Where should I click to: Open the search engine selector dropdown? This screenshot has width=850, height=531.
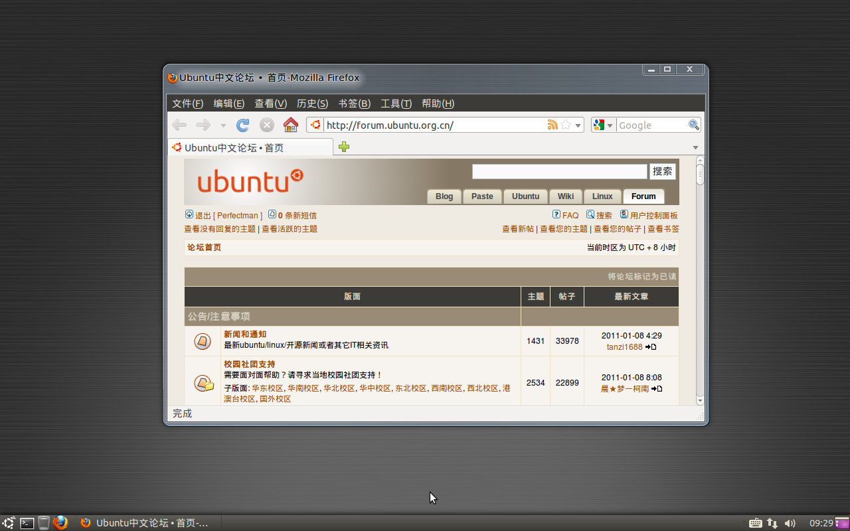coord(603,125)
